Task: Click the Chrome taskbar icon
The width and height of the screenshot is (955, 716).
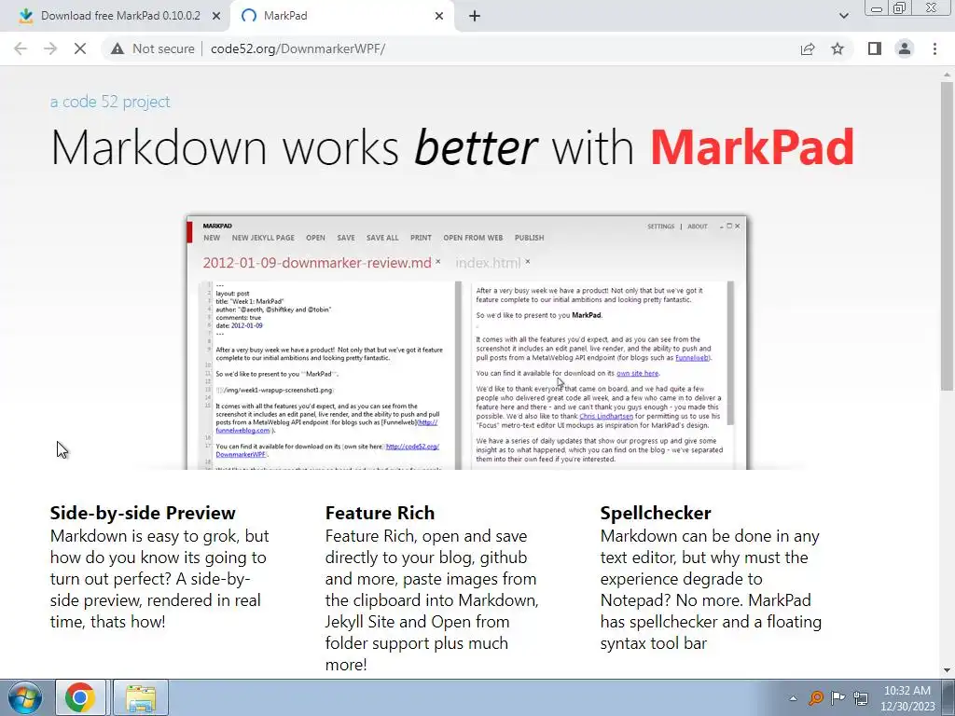Action: tap(80, 697)
